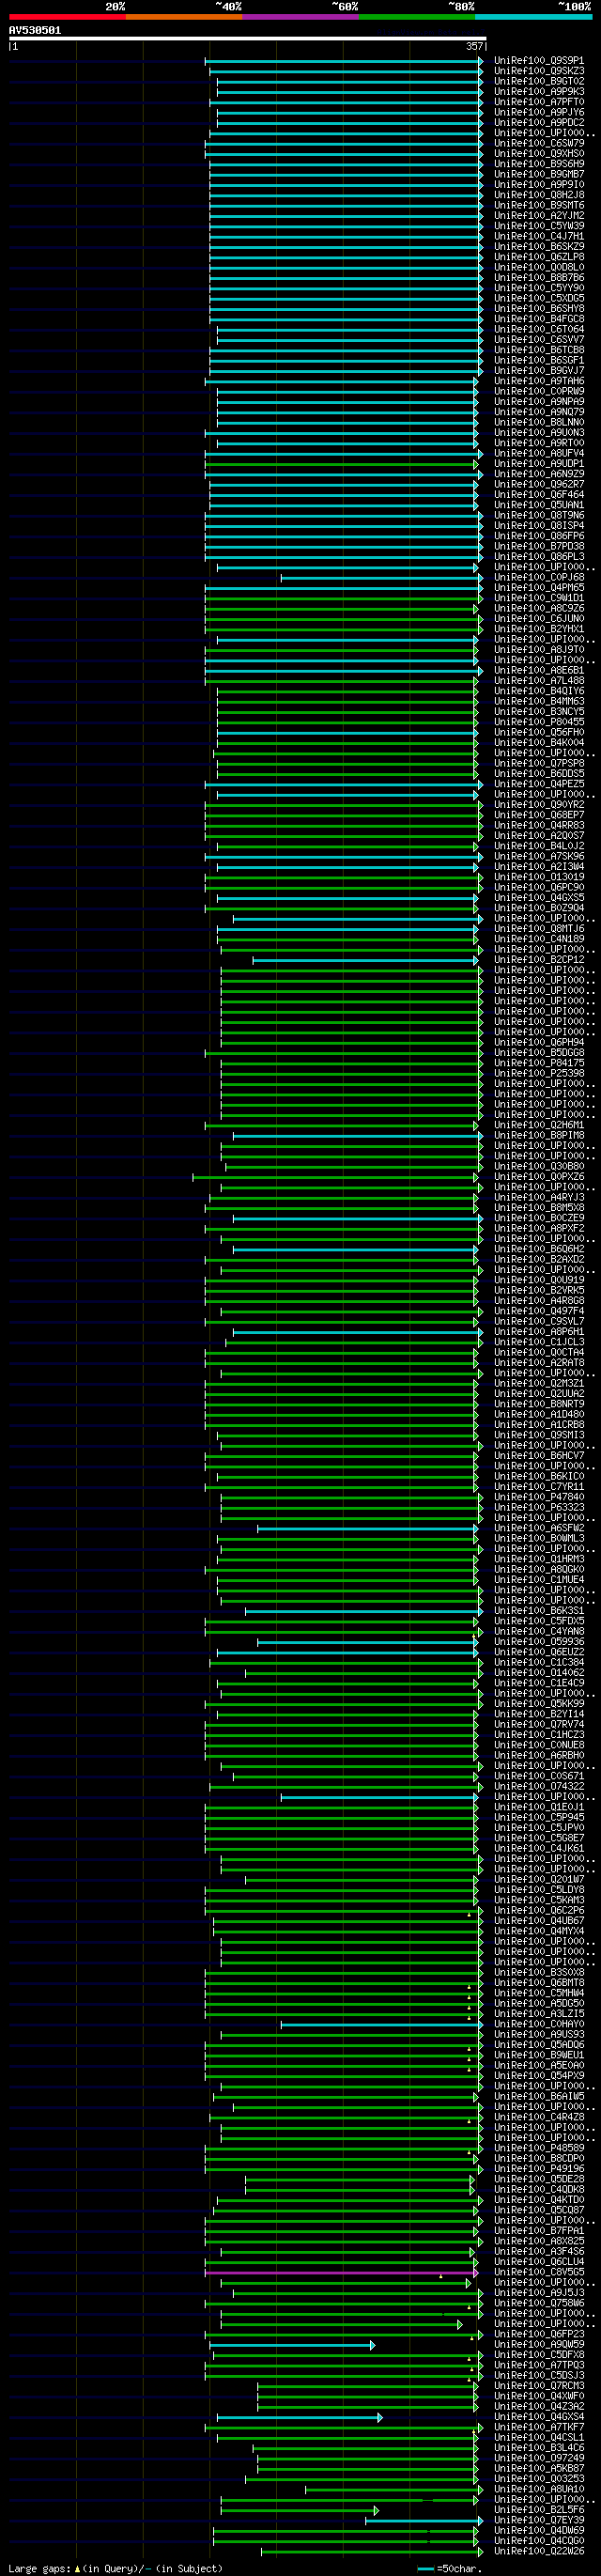
Task: Open hit UniRef100_Q9SKZ3
Action: point(539,71)
